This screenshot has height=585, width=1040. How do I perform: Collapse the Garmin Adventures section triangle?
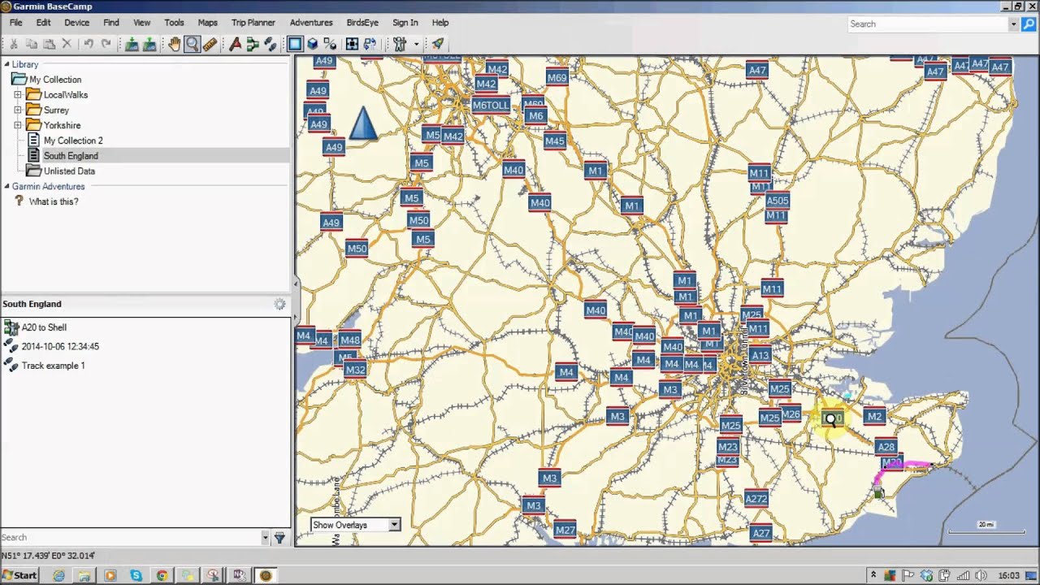pyautogui.click(x=6, y=186)
